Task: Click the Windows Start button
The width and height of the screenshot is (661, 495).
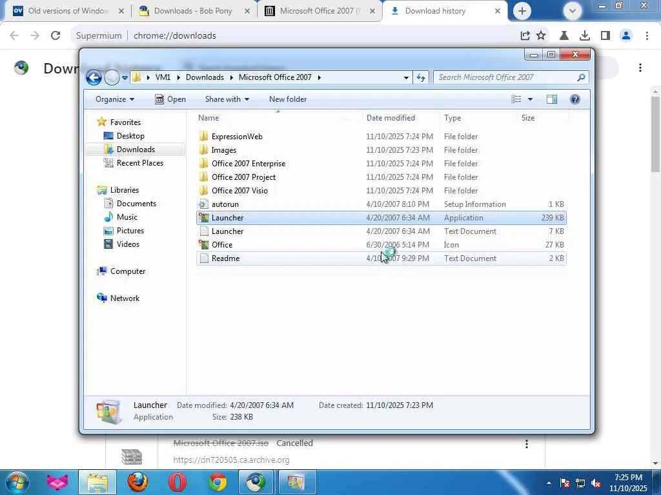Action: point(16,482)
